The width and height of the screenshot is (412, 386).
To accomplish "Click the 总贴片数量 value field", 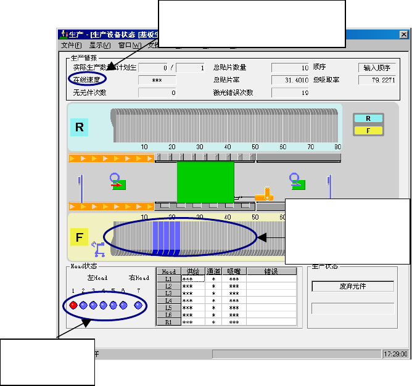I will pos(290,68).
